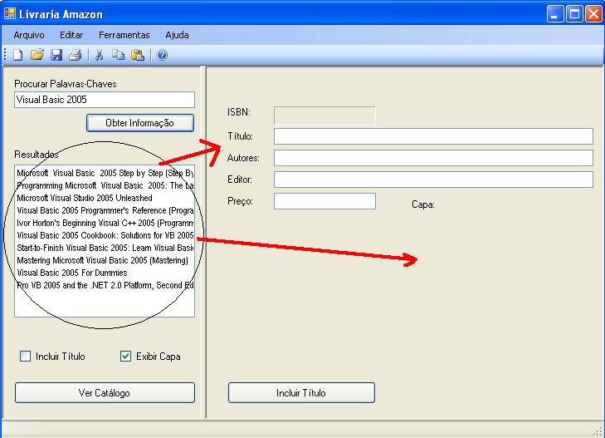Click the Ver Catálogo button
Image resolution: width=605 pixels, height=438 pixels.
click(x=105, y=393)
